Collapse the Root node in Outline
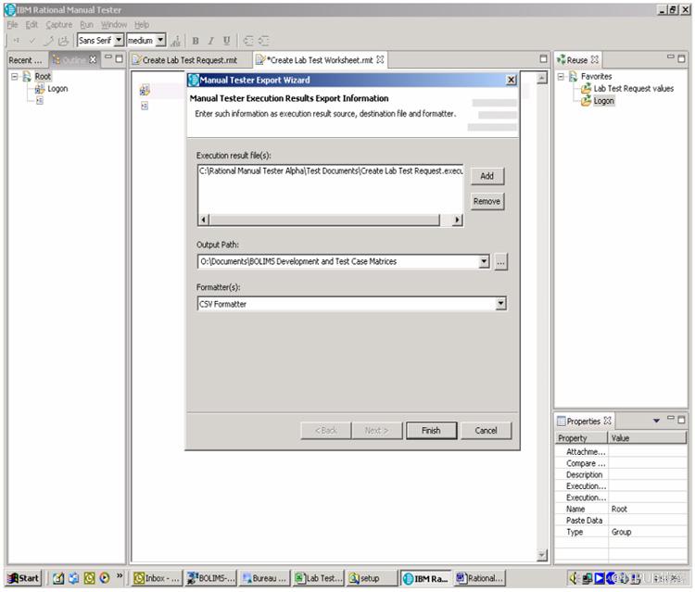 click(14, 76)
